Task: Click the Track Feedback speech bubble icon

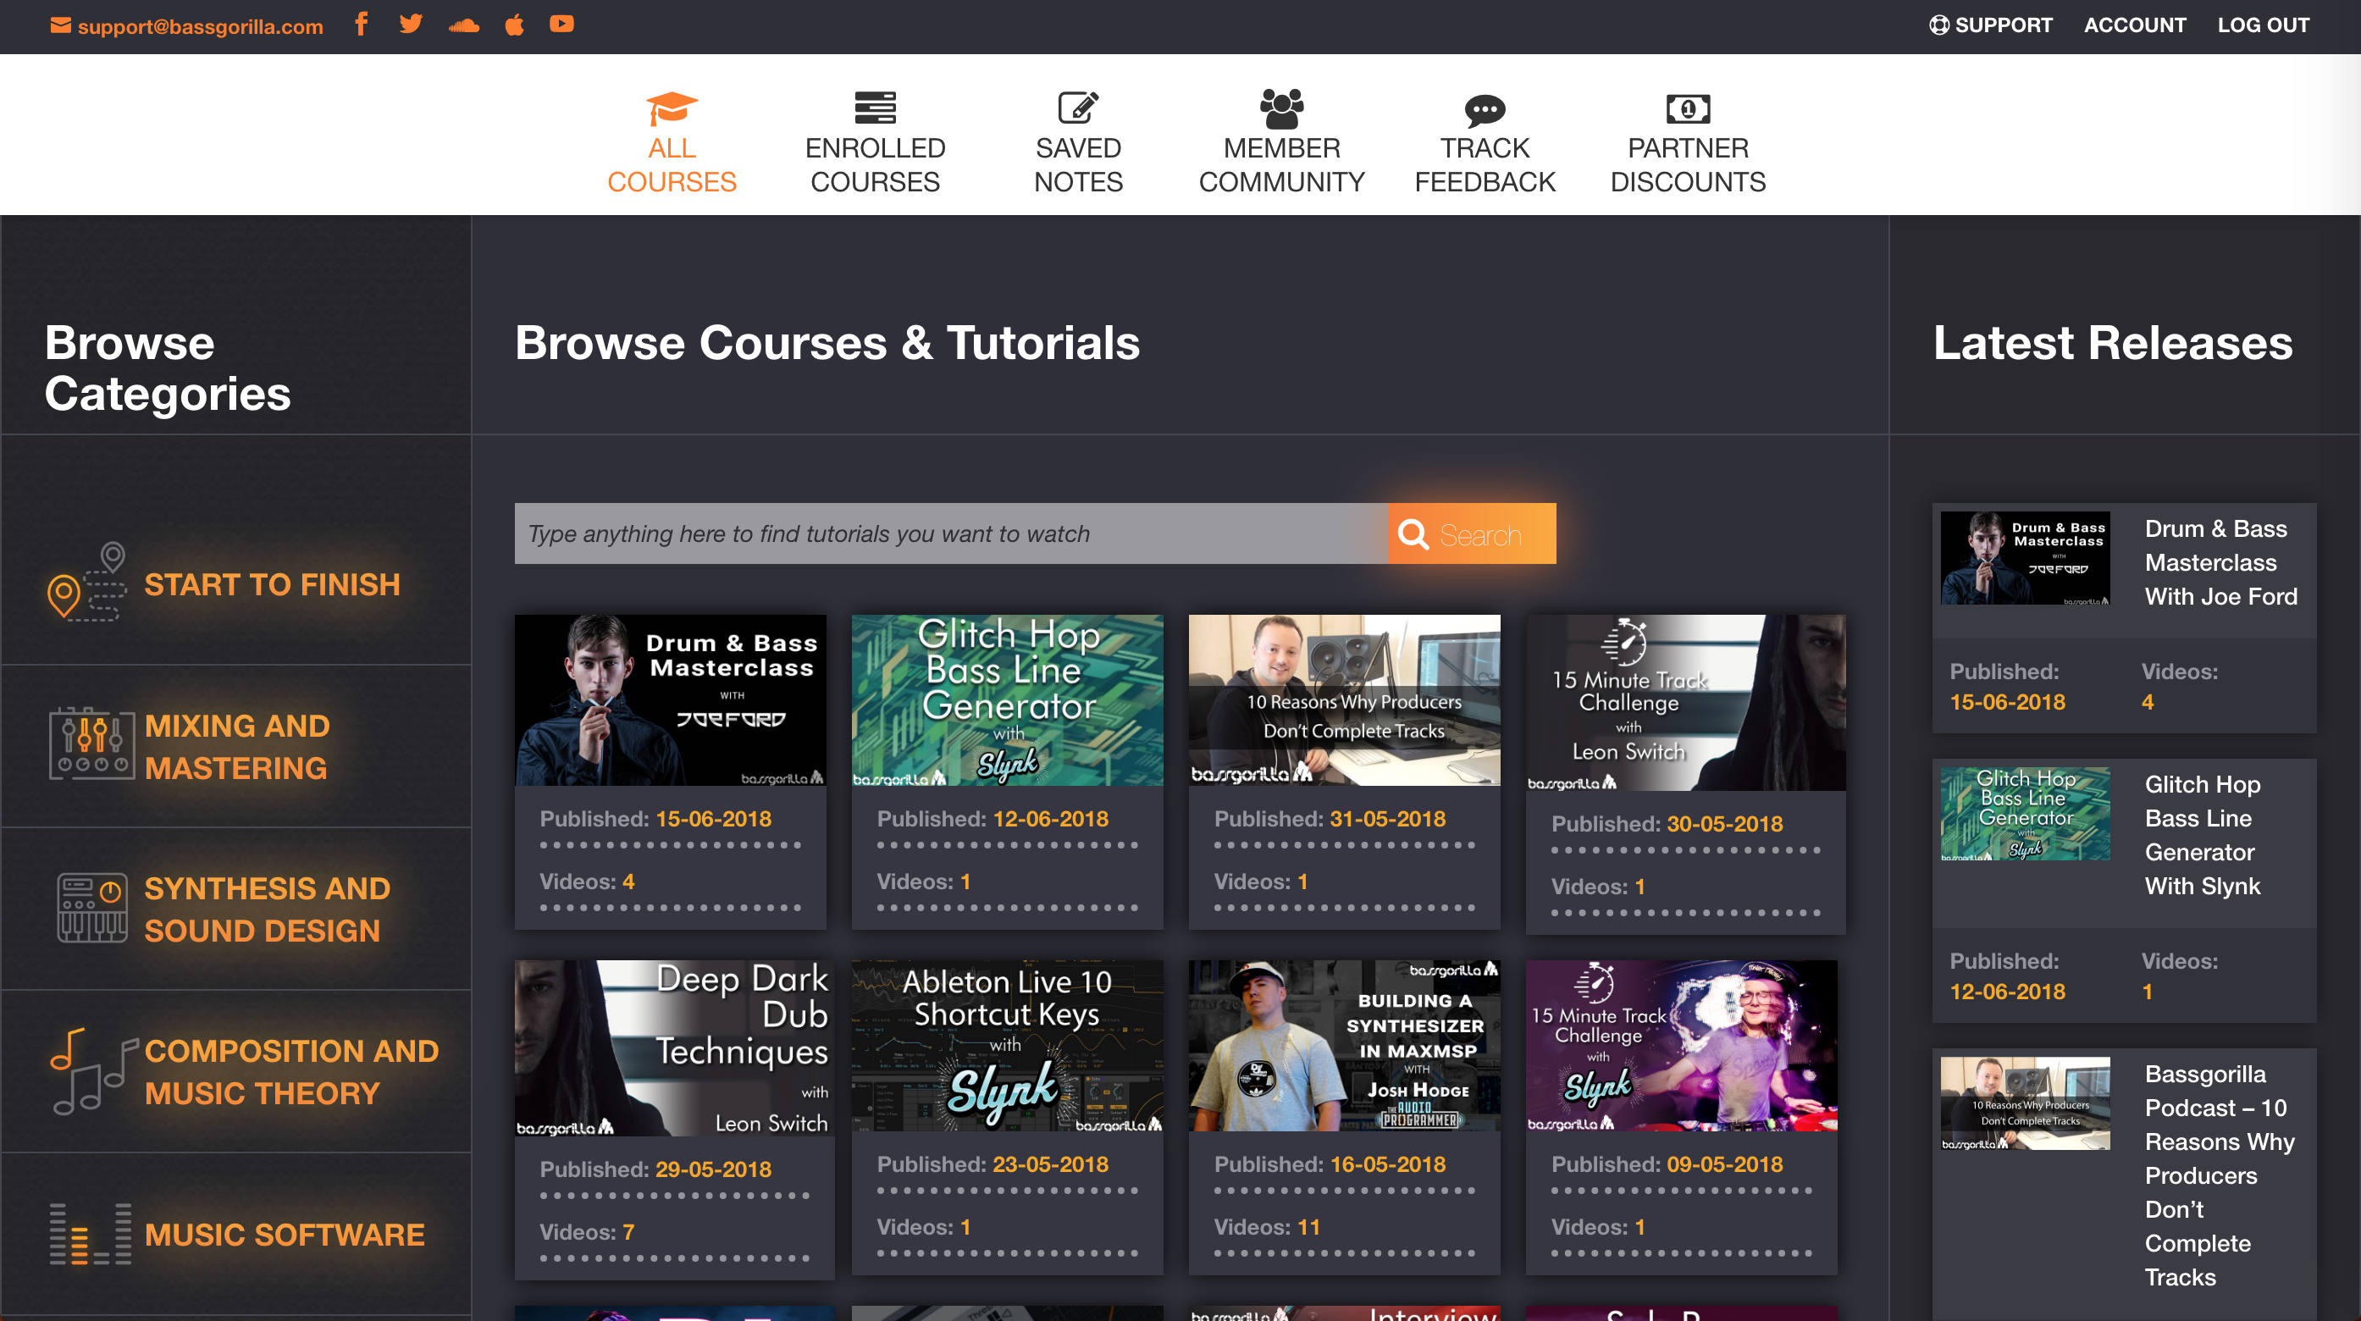Action: (x=1485, y=110)
